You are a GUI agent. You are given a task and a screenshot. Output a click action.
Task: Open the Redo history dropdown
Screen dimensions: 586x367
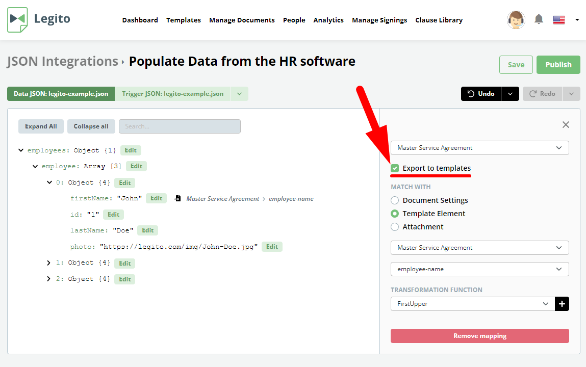[571, 94]
